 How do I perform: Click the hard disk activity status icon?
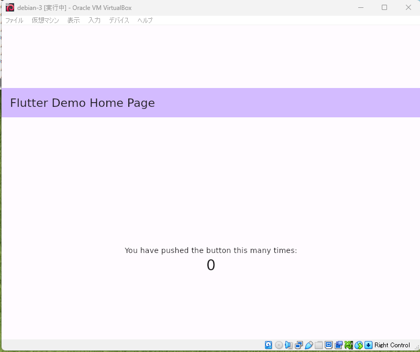click(269, 345)
